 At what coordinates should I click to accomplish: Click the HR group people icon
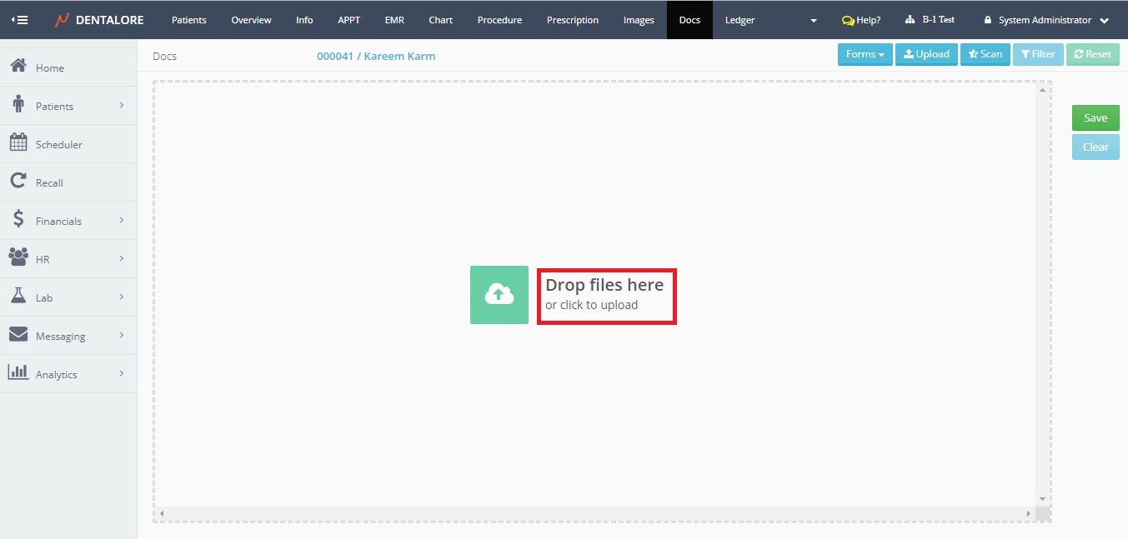18,258
